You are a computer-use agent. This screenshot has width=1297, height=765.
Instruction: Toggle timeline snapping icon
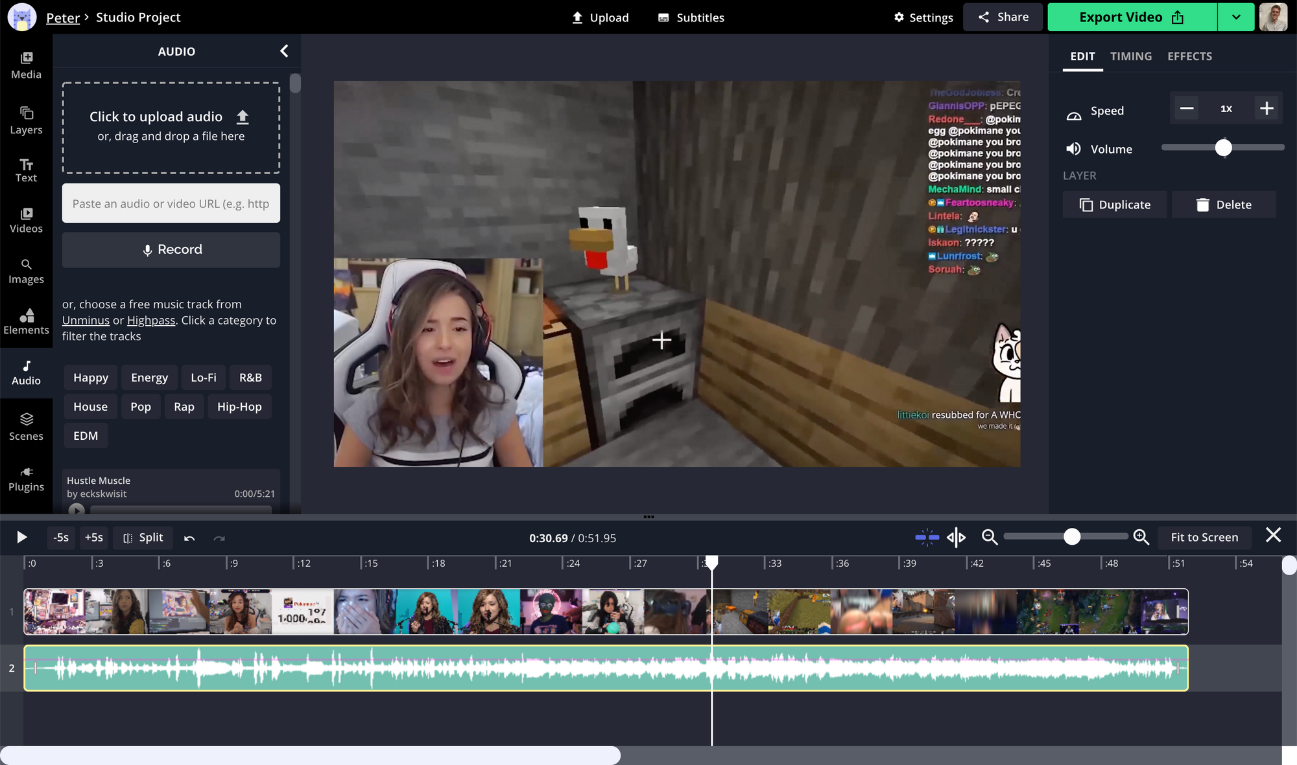[x=926, y=537]
